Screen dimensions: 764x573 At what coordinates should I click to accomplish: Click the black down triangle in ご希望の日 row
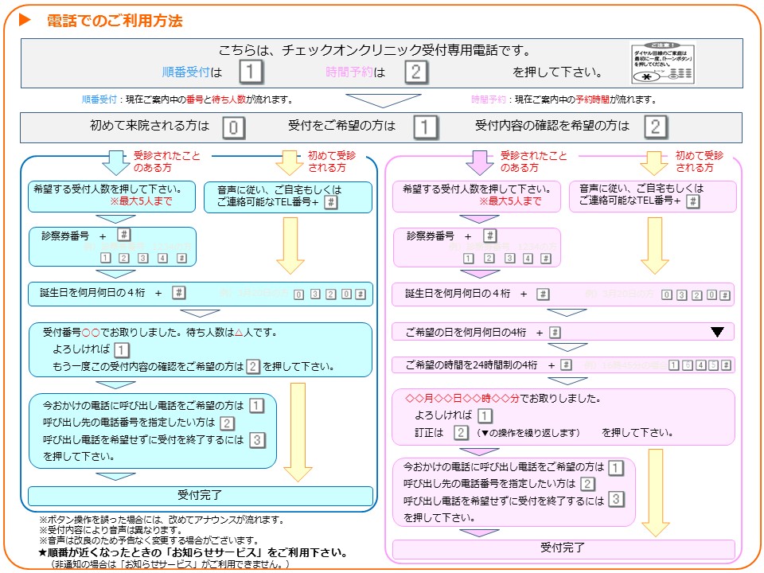tap(717, 332)
